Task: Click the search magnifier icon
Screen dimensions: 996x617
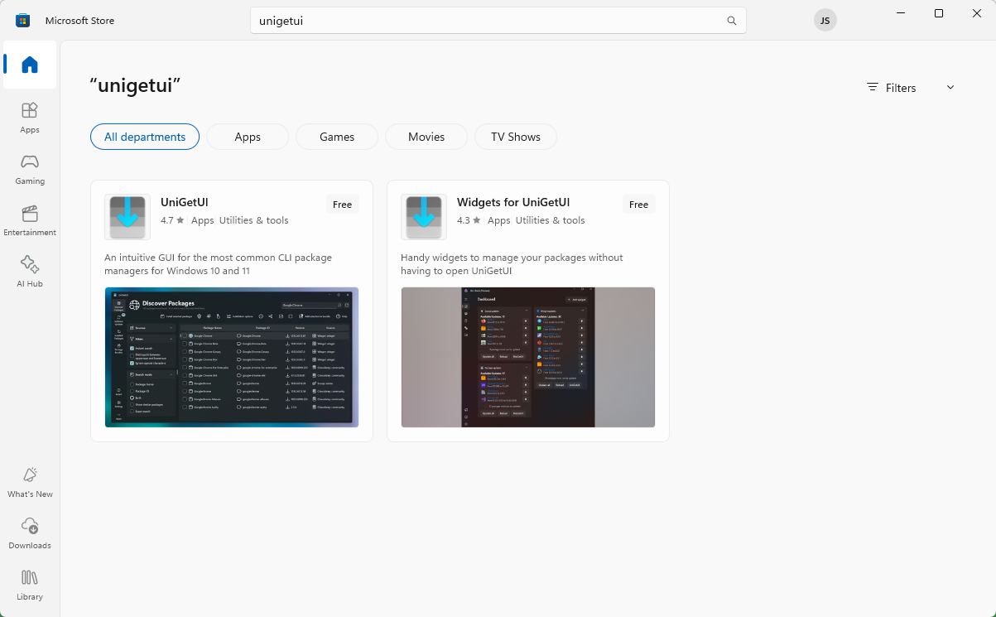Action: (731, 20)
